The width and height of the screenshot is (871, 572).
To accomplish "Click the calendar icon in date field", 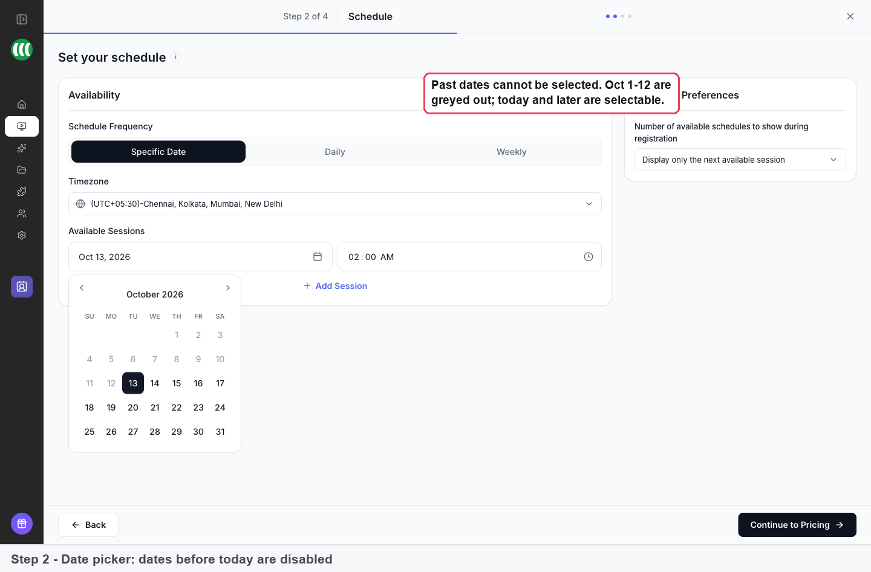I will pyautogui.click(x=318, y=257).
